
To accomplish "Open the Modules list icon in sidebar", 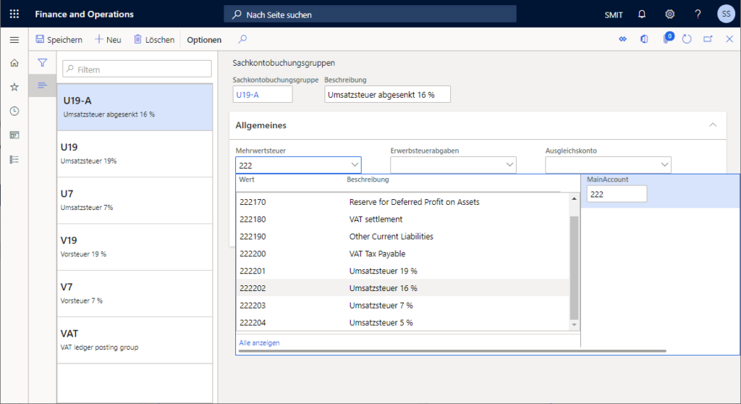I will coord(14,159).
